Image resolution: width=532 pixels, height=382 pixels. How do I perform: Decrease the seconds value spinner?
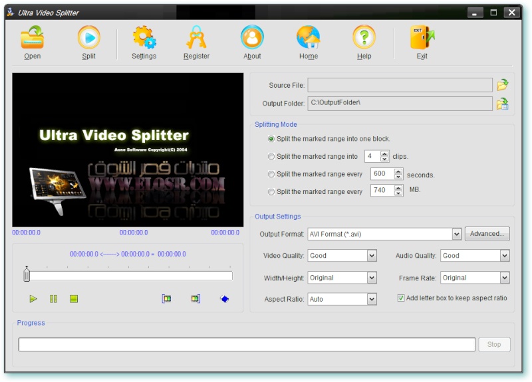[398, 177]
